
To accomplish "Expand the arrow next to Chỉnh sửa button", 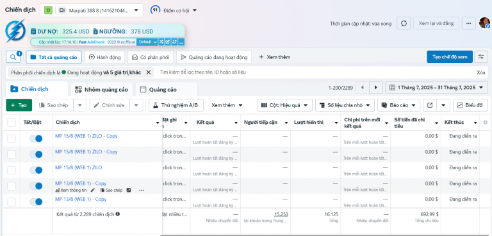I will pyautogui.click(x=136, y=105).
